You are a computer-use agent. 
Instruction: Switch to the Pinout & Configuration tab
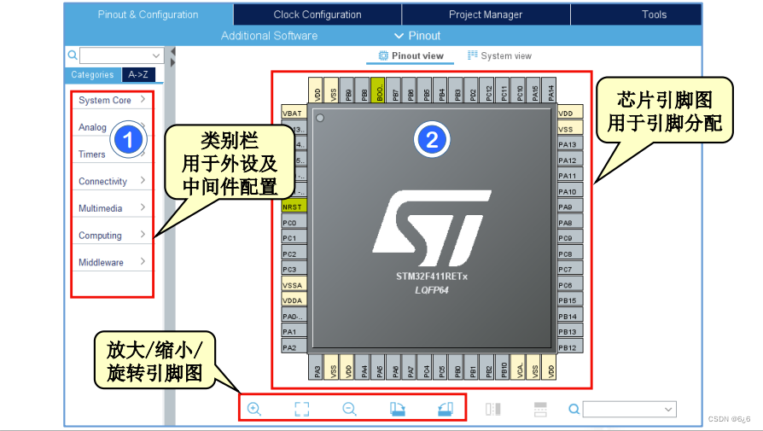148,15
